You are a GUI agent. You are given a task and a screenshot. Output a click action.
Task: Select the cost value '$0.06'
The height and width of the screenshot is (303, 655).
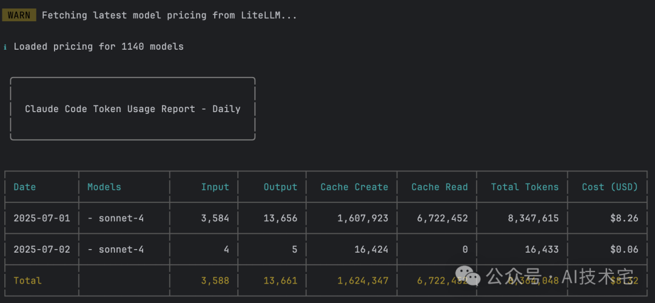pos(624,250)
